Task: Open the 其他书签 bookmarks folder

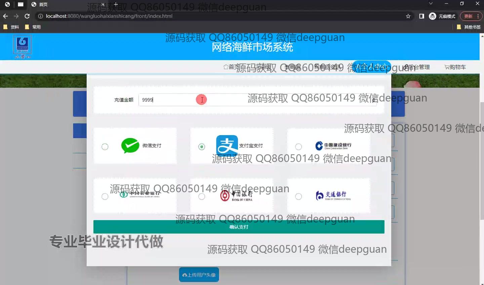Action: coord(469,27)
